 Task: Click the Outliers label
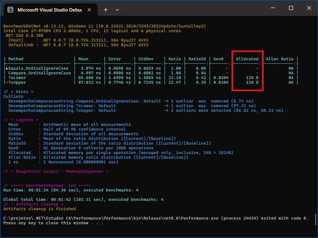13,97
